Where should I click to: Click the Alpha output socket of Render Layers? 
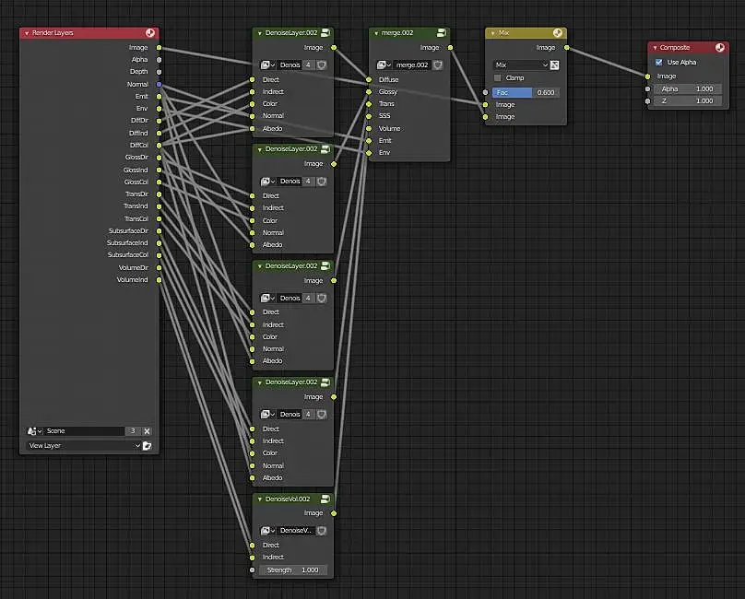(x=160, y=60)
